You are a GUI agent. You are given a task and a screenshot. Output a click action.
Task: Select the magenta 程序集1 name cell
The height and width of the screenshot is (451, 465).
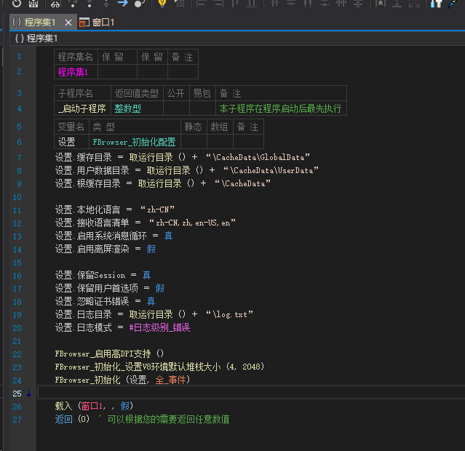coord(76,72)
